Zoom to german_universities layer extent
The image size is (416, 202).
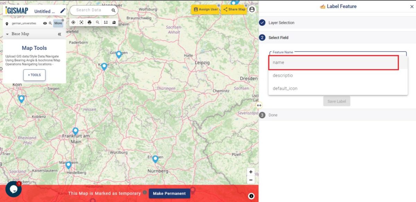[51, 23]
